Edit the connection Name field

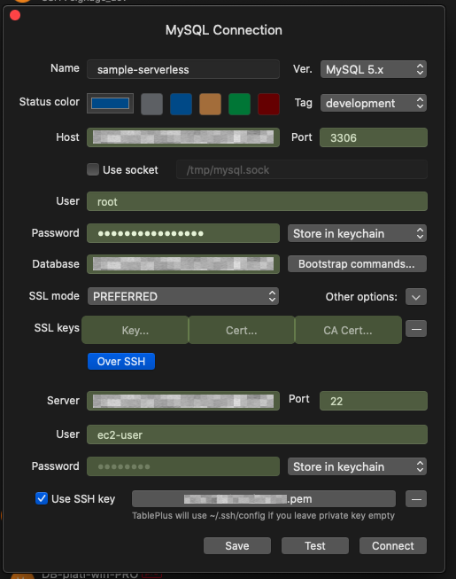point(182,69)
